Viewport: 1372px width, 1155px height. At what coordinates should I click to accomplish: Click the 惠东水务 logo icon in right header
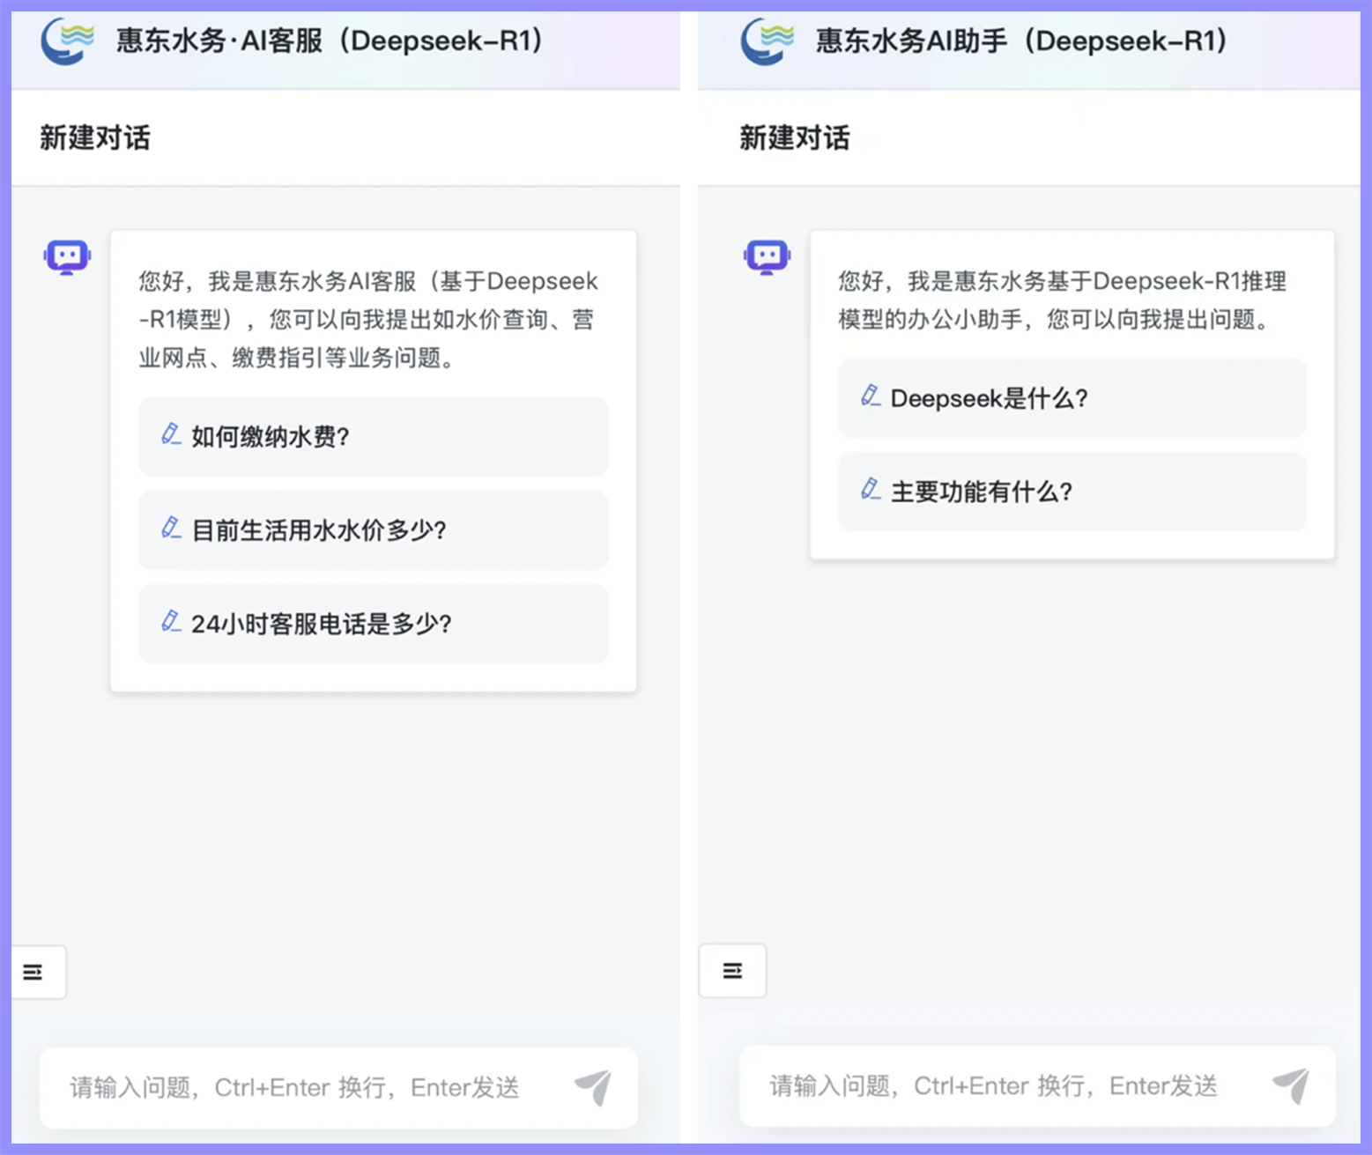[x=766, y=39]
